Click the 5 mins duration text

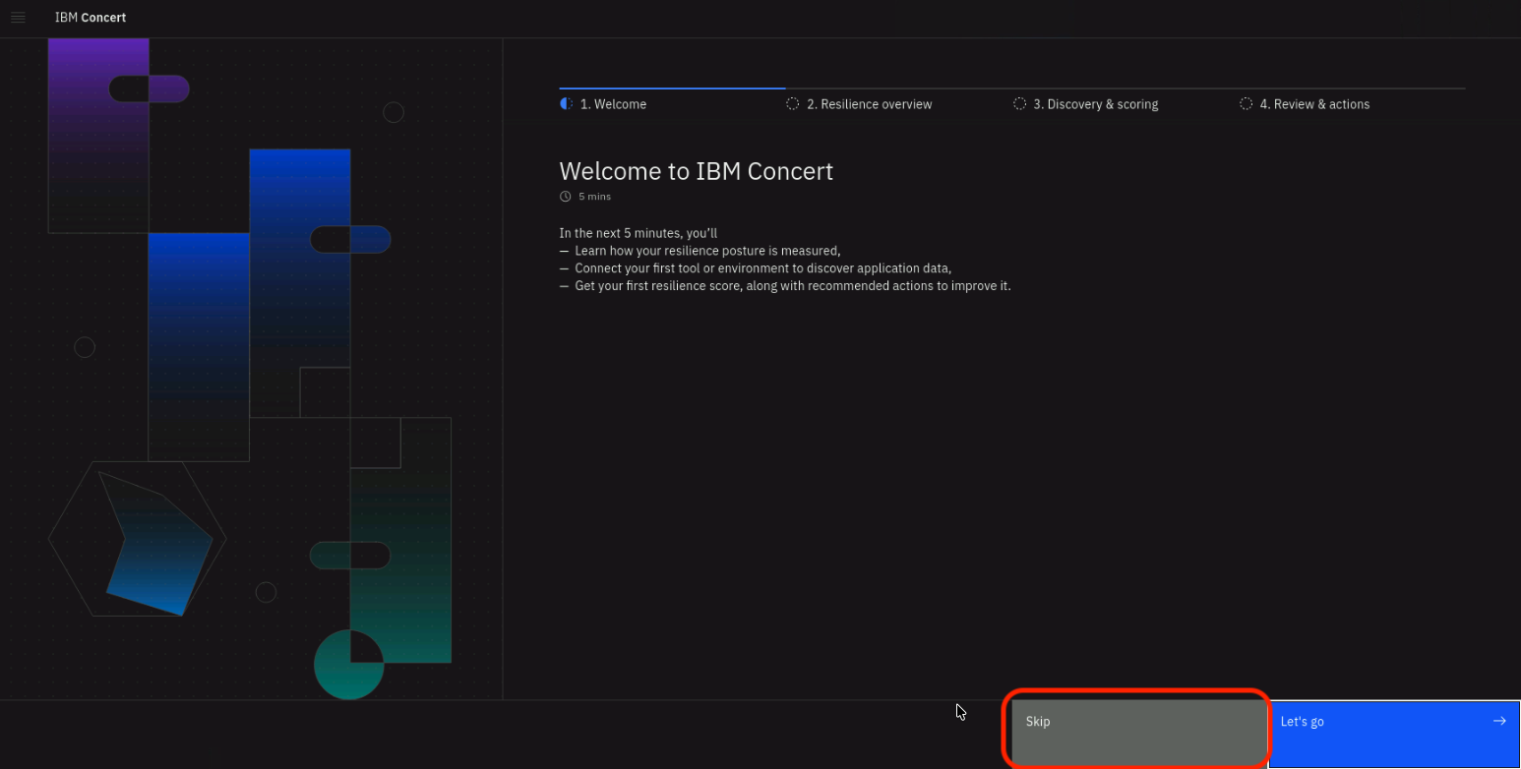594,197
